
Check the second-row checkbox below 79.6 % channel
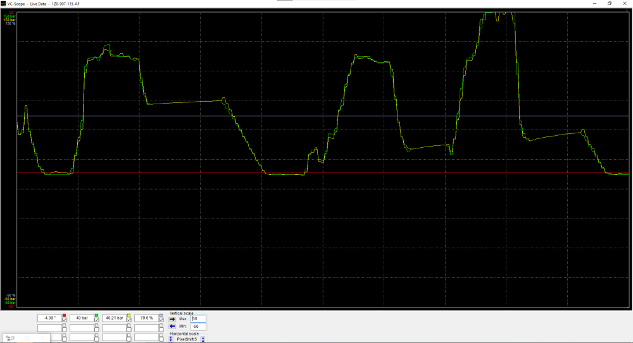coord(161,329)
